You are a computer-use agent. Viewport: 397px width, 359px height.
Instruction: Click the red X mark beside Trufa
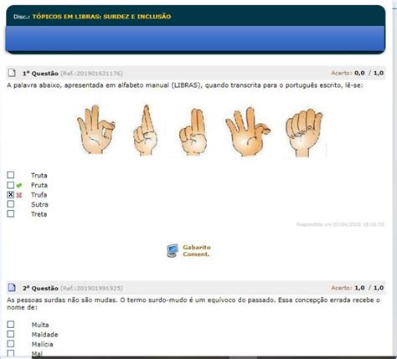(19, 195)
